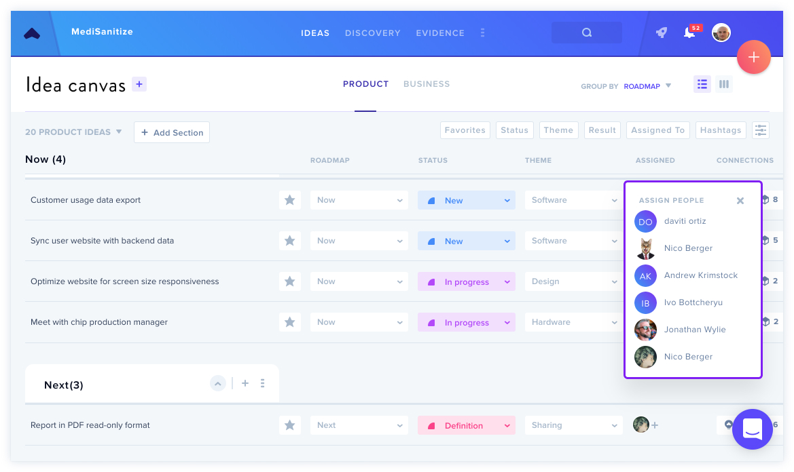Expand the 20 PRODUCT IDEAS dropdown
The height and width of the screenshot is (472, 794).
click(73, 132)
